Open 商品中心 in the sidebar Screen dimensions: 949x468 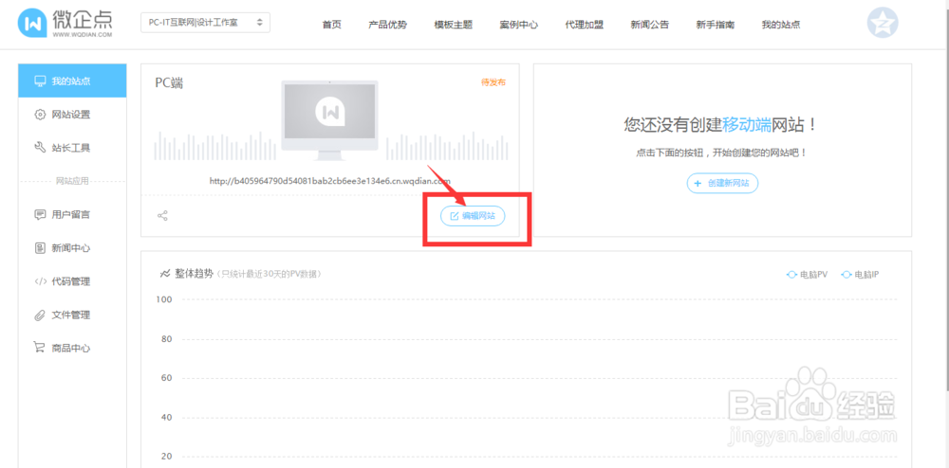coord(73,348)
